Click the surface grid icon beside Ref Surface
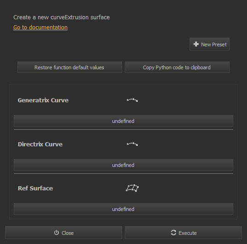Screen dimensions: 247x244 (132, 188)
